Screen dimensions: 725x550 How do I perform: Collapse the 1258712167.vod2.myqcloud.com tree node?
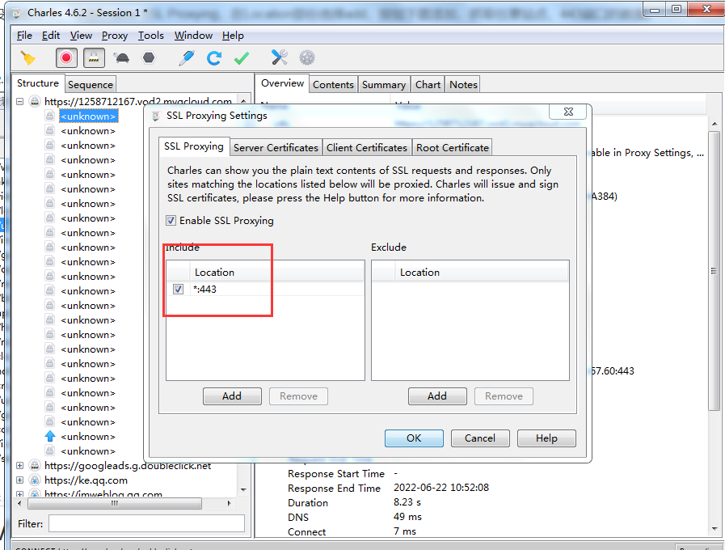(x=20, y=101)
